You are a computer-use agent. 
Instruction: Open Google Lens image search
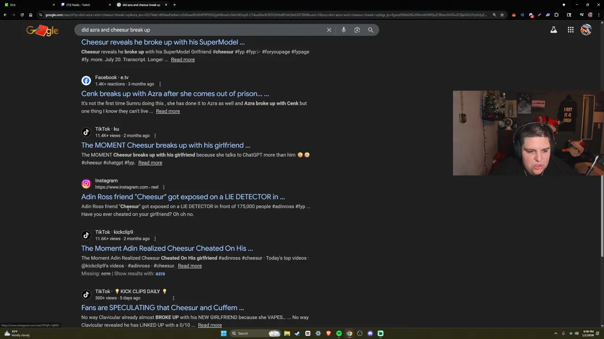(357, 30)
